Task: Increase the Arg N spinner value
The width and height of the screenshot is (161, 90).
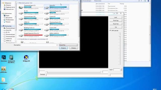Action: 121,69
